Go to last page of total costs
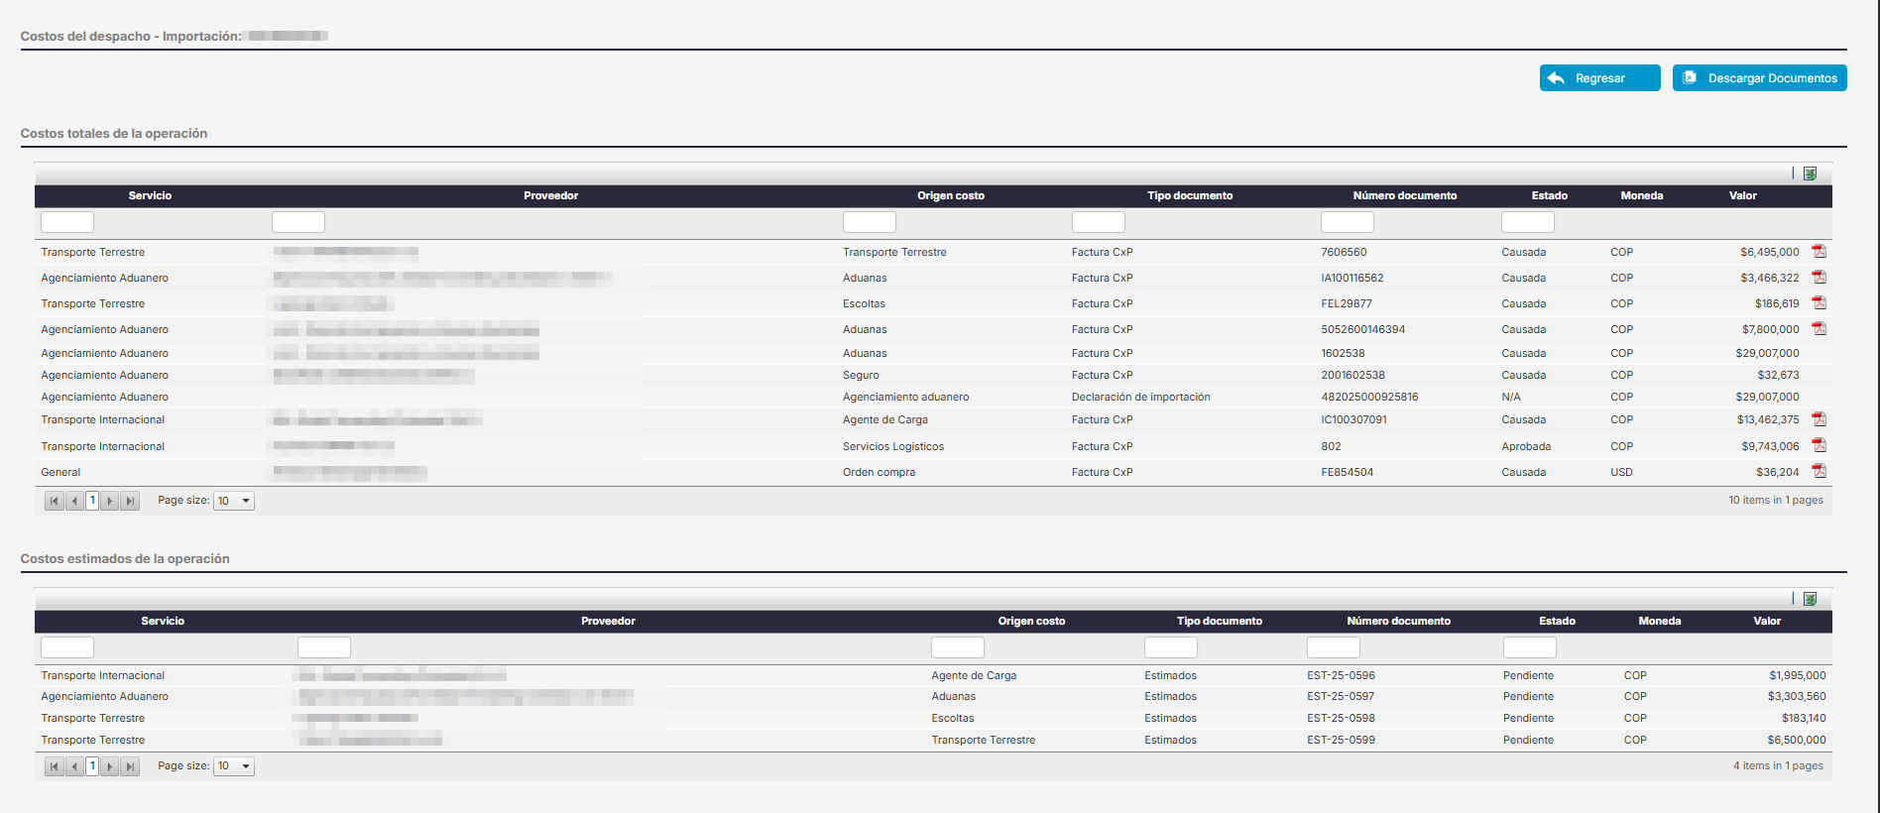The image size is (1880, 813). coord(130,502)
